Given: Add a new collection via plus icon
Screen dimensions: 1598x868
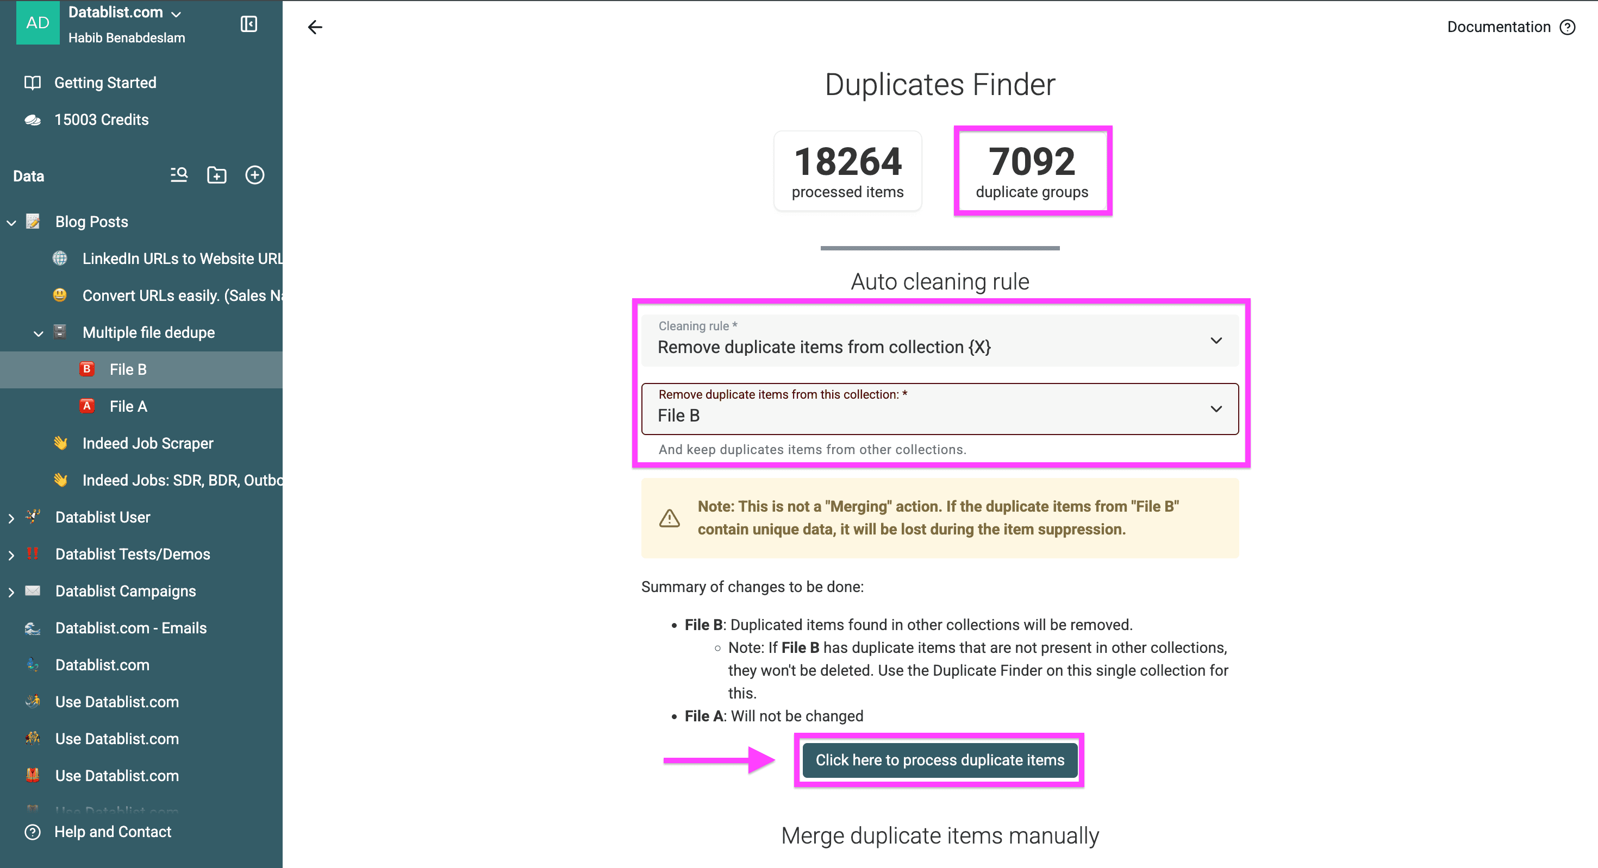Looking at the screenshot, I should click(x=255, y=175).
